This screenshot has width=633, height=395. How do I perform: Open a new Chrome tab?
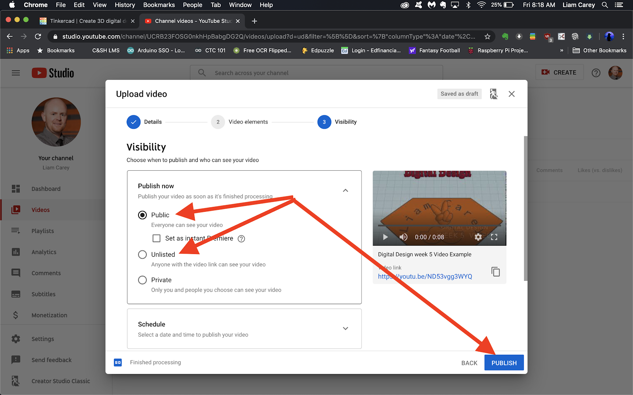(254, 21)
